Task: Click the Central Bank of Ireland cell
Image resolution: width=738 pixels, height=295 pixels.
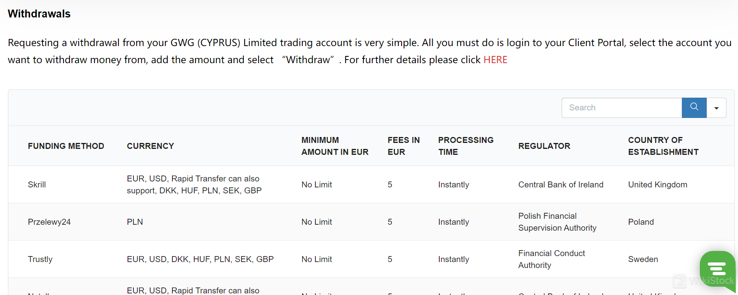Action: (x=560, y=185)
